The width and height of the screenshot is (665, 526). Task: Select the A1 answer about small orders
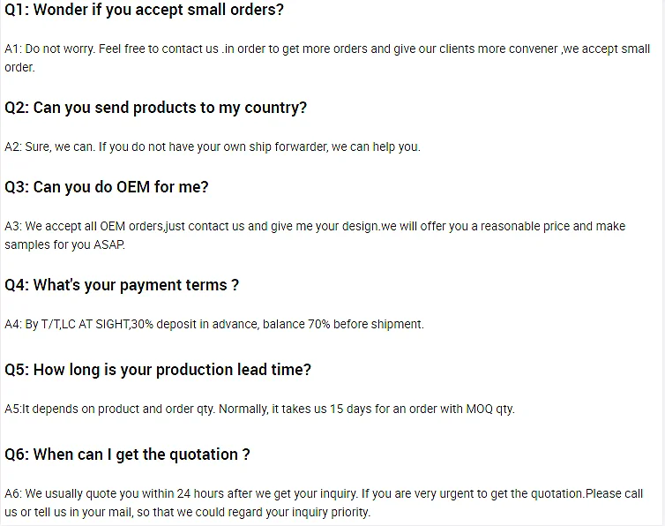(x=327, y=57)
